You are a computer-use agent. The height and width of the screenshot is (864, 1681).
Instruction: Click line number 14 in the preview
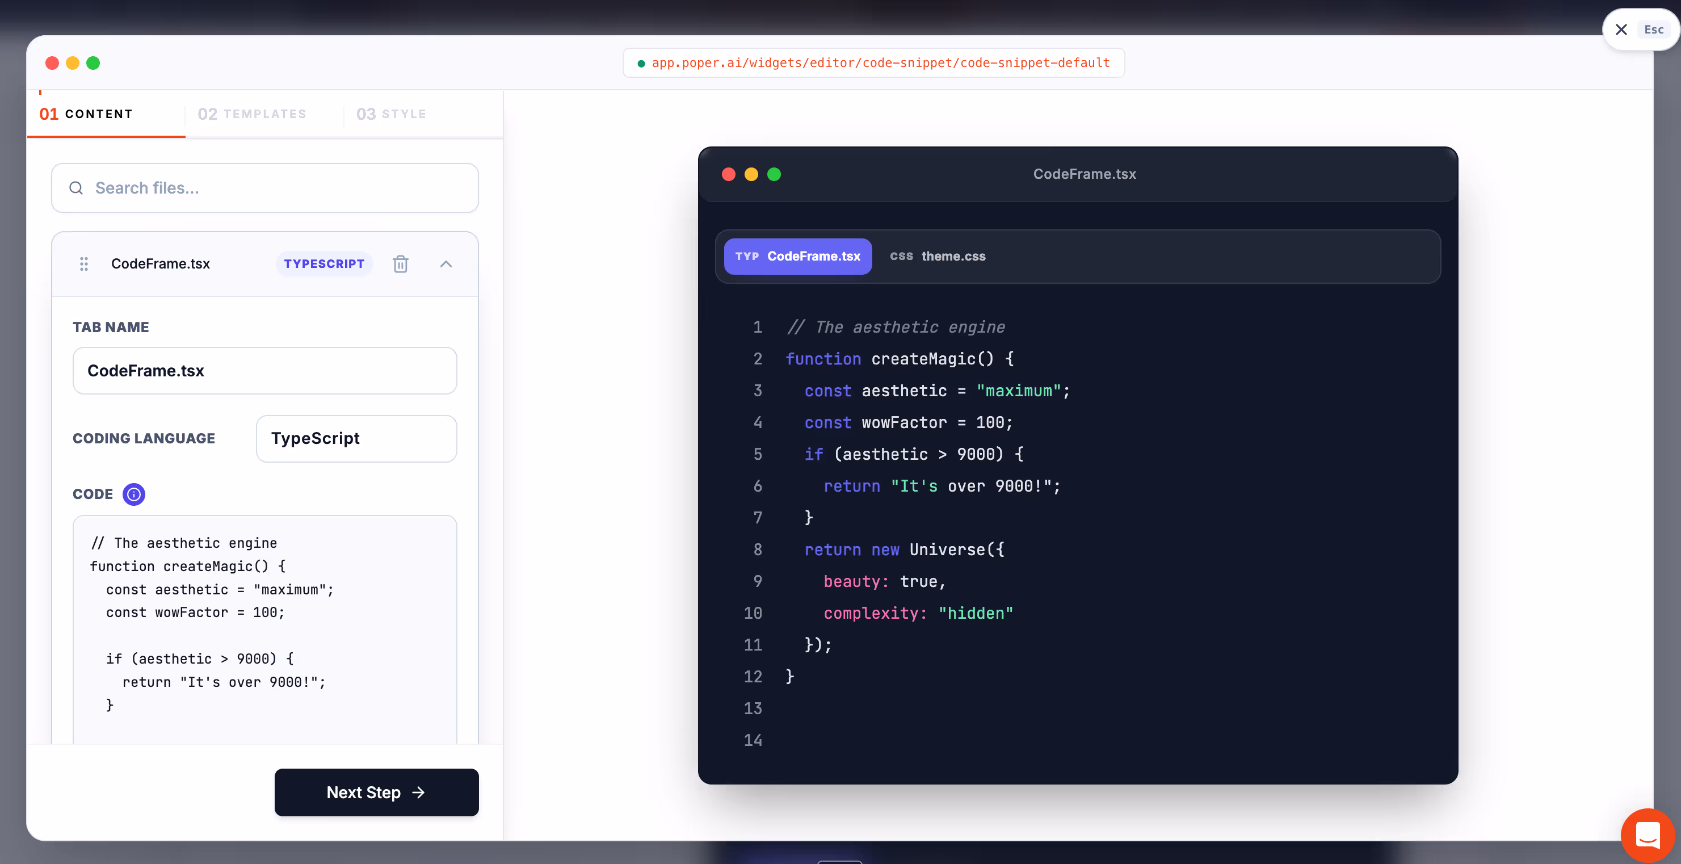click(753, 740)
